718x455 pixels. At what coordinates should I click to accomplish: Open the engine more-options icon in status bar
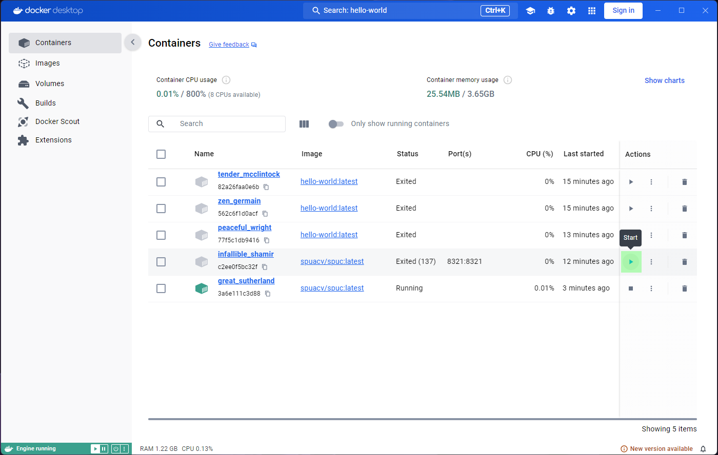pyautogui.click(x=124, y=449)
